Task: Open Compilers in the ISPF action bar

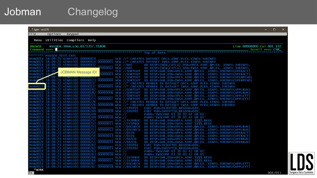Action: 75,40
